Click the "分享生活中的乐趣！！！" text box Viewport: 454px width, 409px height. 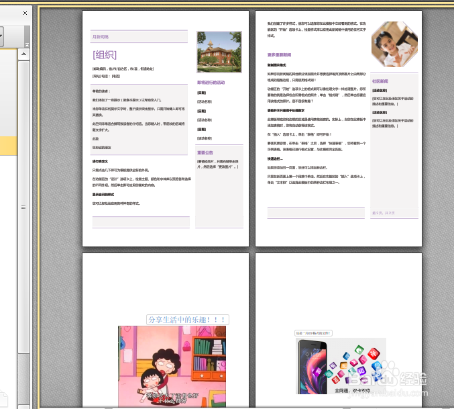pyautogui.click(x=188, y=320)
